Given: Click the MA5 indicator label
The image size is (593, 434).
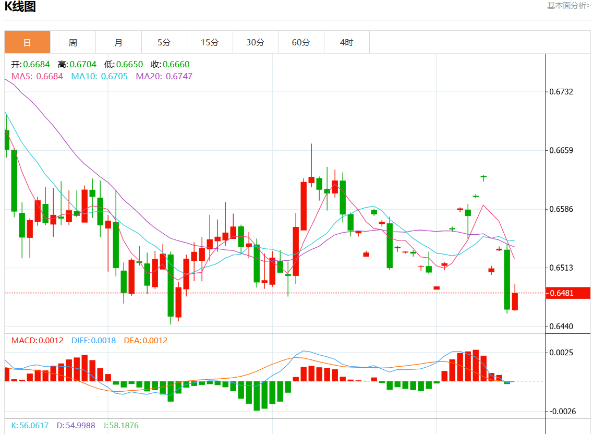Looking at the screenshot, I should click(x=37, y=76).
